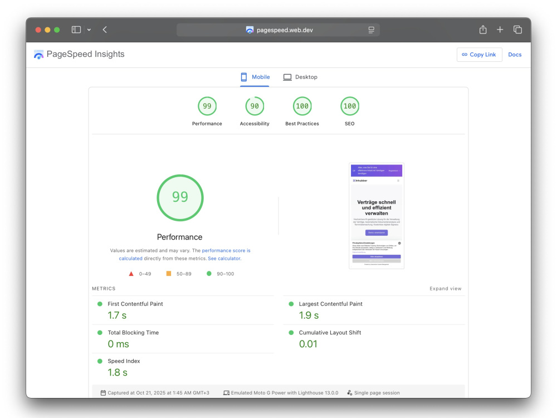Click Emulated Moto G Power with Lighthouse text
The image size is (557, 418).
[x=285, y=393]
